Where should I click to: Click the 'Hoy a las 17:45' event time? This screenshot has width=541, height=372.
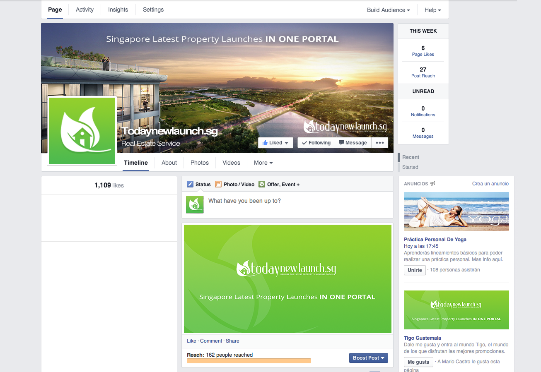[421, 246]
